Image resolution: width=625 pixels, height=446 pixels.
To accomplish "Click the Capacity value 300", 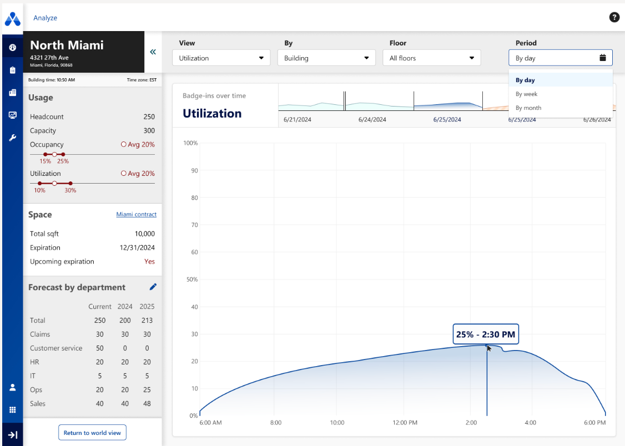I will pyautogui.click(x=149, y=130).
